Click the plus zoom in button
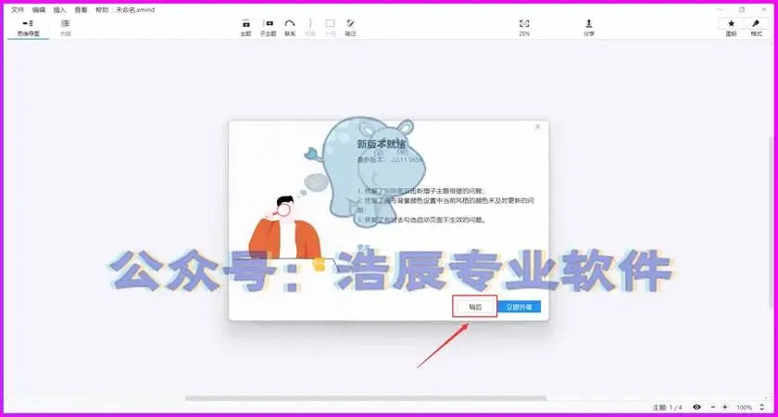778x417 pixels. pyautogui.click(x=725, y=407)
